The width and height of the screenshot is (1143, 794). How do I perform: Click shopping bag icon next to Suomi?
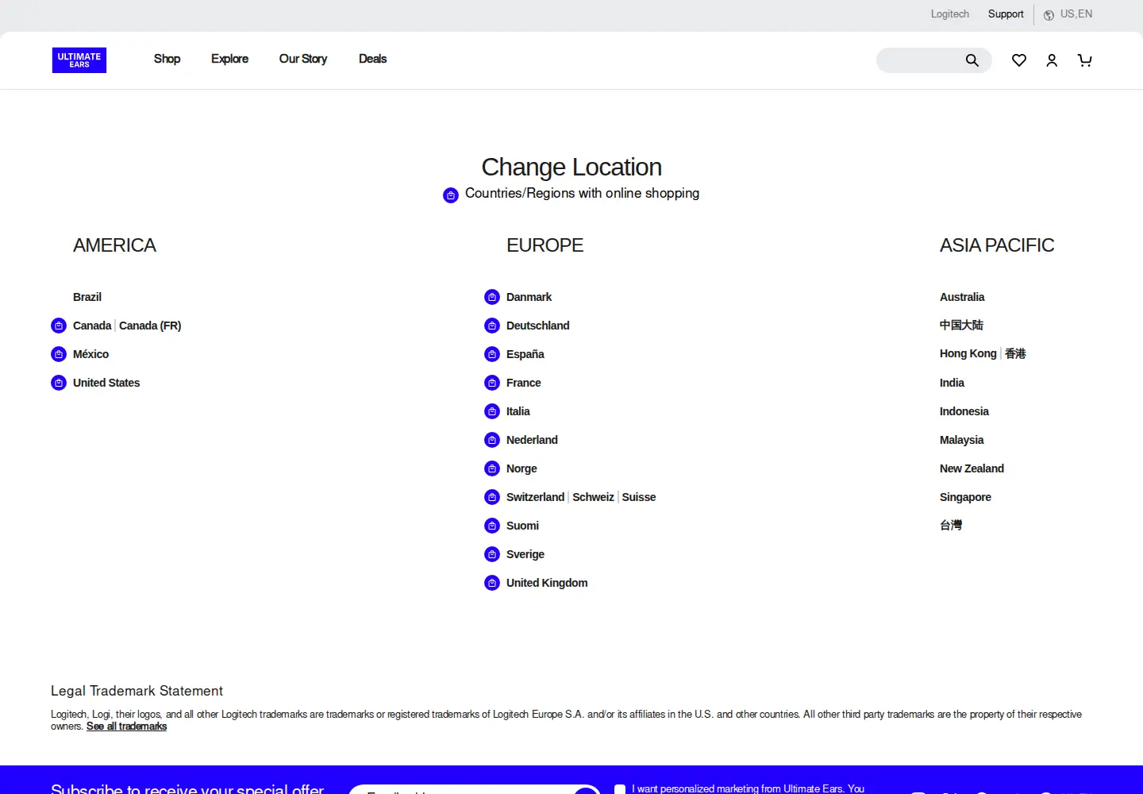tap(492, 526)
